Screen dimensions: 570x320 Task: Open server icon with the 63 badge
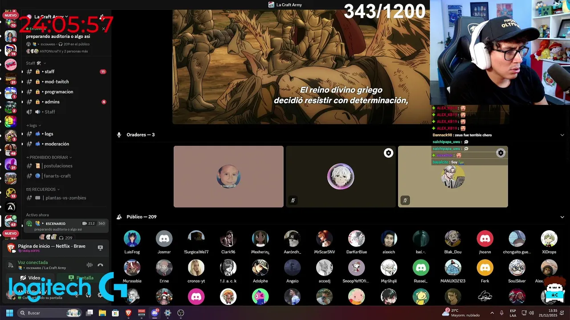point(11,220)
